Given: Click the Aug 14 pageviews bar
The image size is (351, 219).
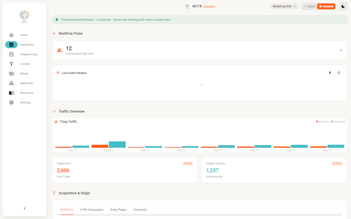Looking at the screenshot, I should click(117, 145).
